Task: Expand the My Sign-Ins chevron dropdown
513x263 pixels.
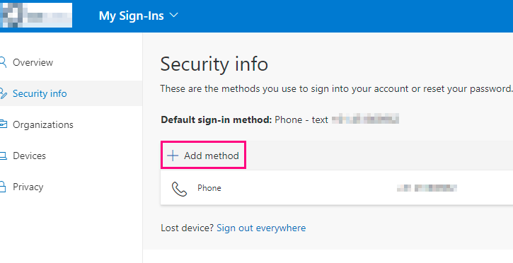Action: coord(174,15)
